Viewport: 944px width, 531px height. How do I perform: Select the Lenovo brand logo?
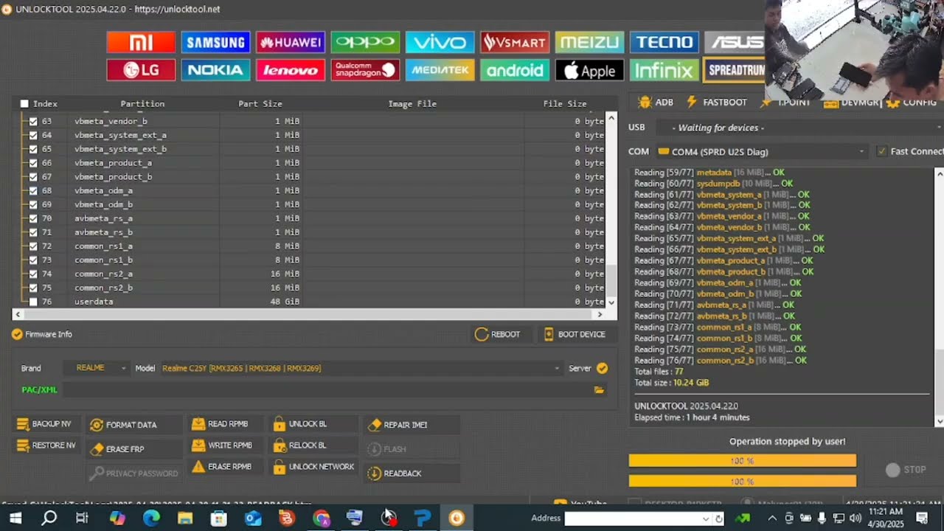coord(291,70)
